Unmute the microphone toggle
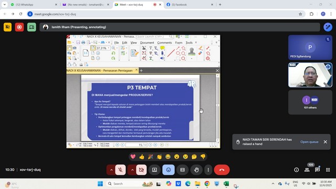The image size is (336, 189). pos(120,170)
